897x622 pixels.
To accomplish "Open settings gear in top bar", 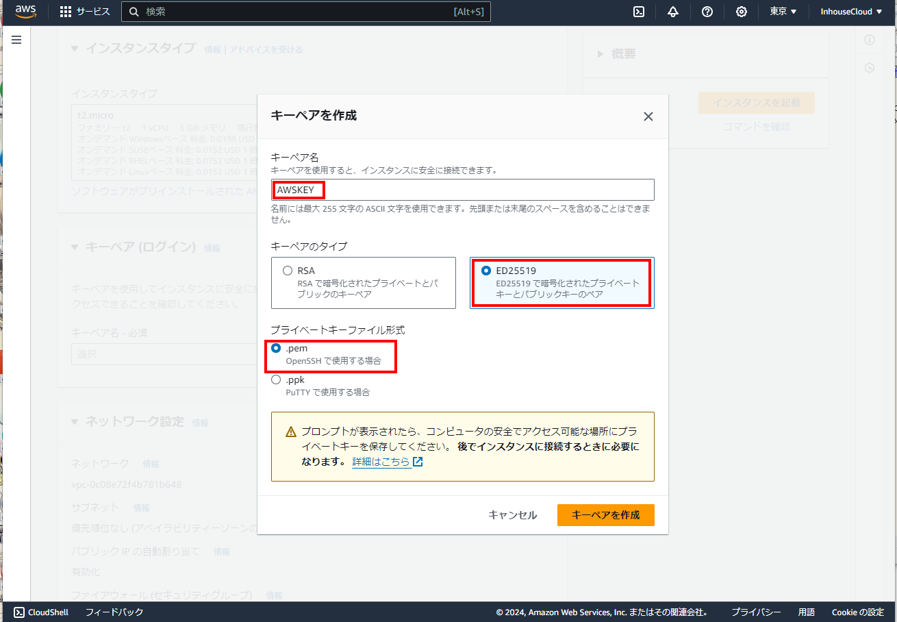I will [742, 12].
